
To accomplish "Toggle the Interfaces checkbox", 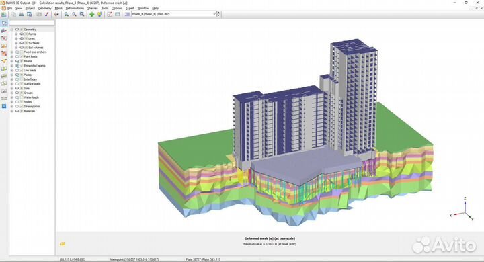I will pyautogui.click(x=22, y=79).
